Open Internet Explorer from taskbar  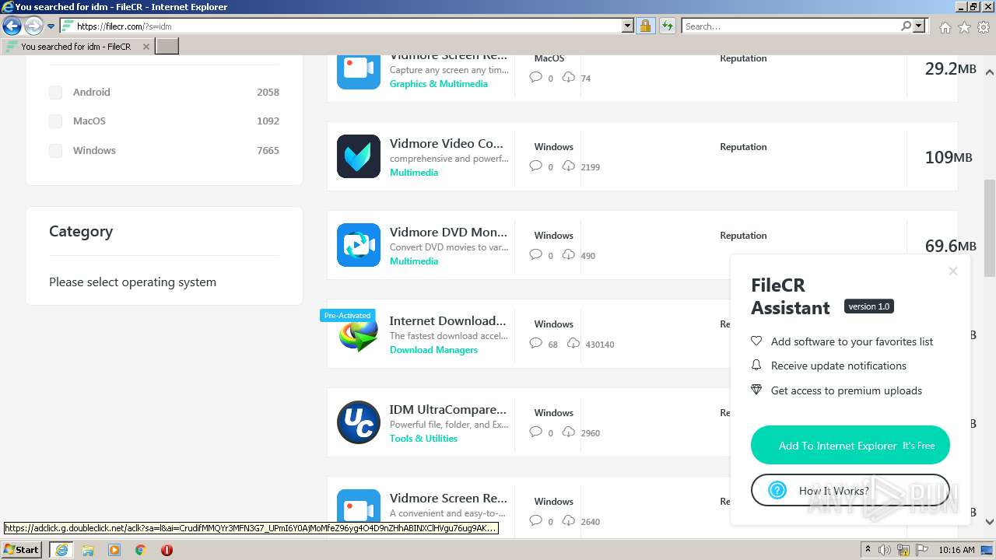coord(61,550)
